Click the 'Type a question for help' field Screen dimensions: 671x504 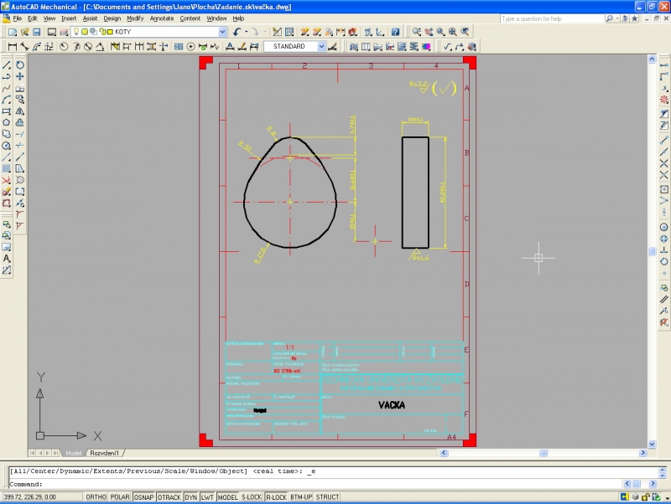554,18
